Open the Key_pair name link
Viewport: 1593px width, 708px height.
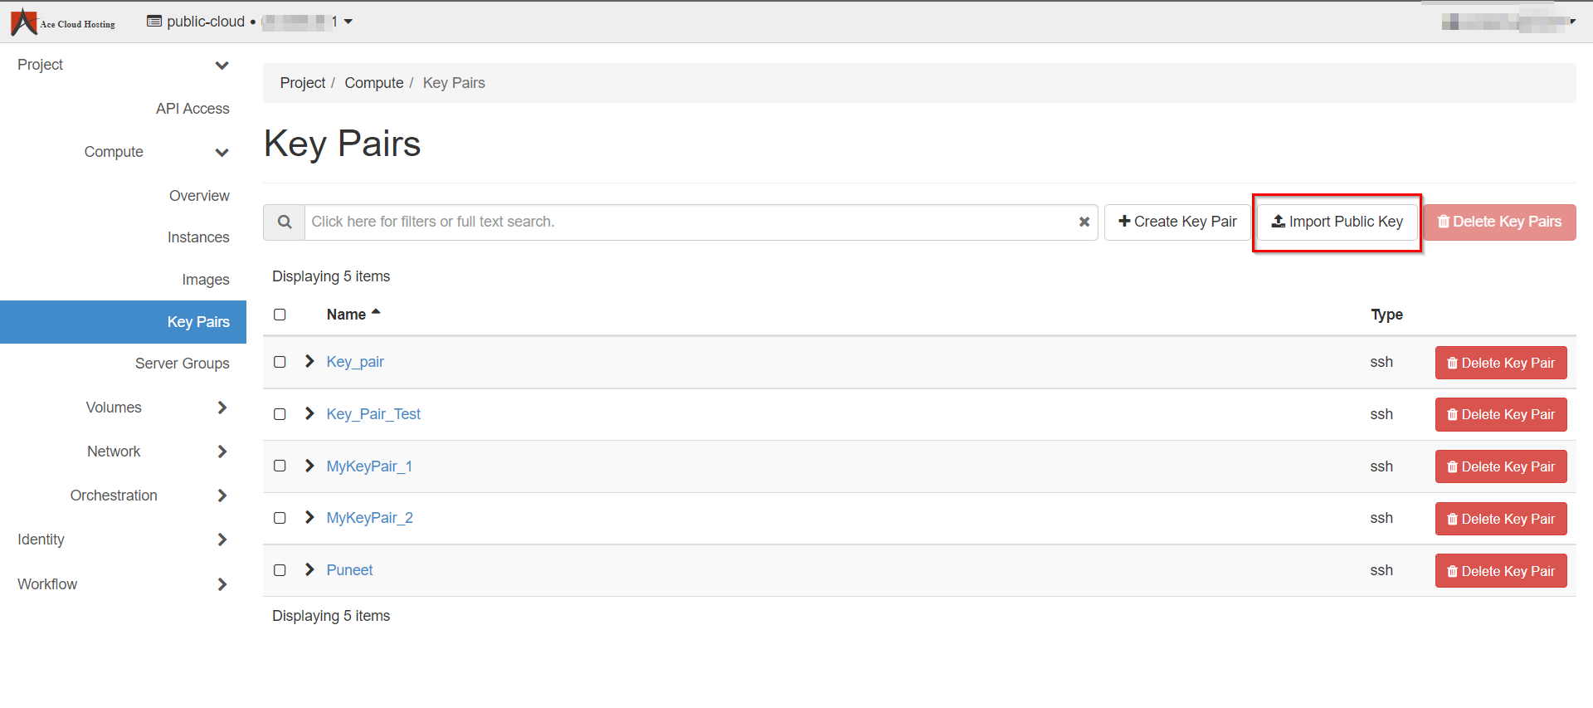coord(355,362)
